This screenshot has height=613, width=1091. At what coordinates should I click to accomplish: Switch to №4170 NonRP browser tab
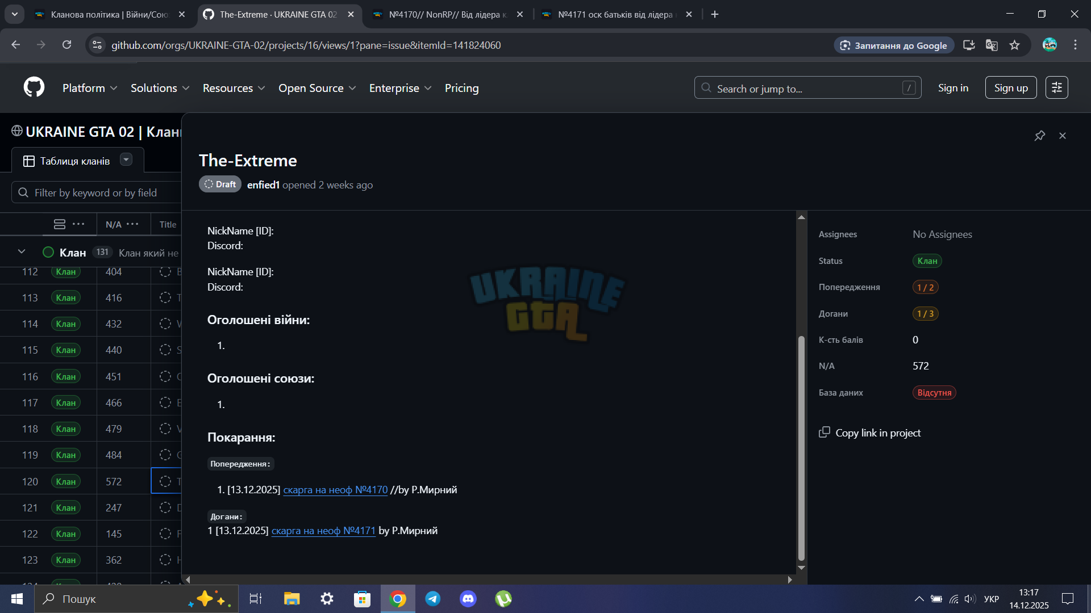(x=447, y=14)
